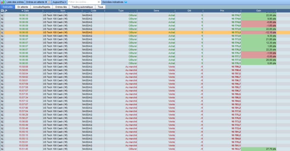Open details icon for the 15:57:35 order row

(x=2, y=94)
